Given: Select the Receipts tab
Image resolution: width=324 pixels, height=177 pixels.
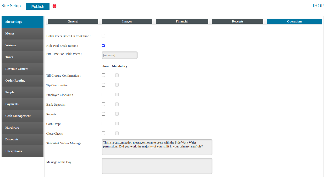Looking at the screenshot, I should (x=238, y=21).
